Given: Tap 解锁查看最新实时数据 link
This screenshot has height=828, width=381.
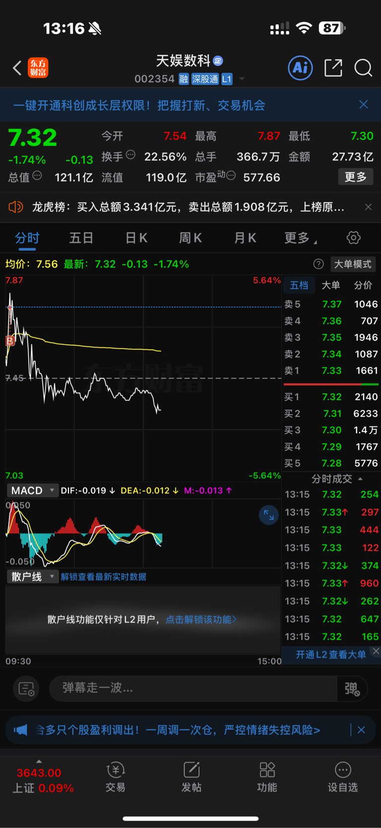Looking at the screenshot, I should [x=104, y=576].
